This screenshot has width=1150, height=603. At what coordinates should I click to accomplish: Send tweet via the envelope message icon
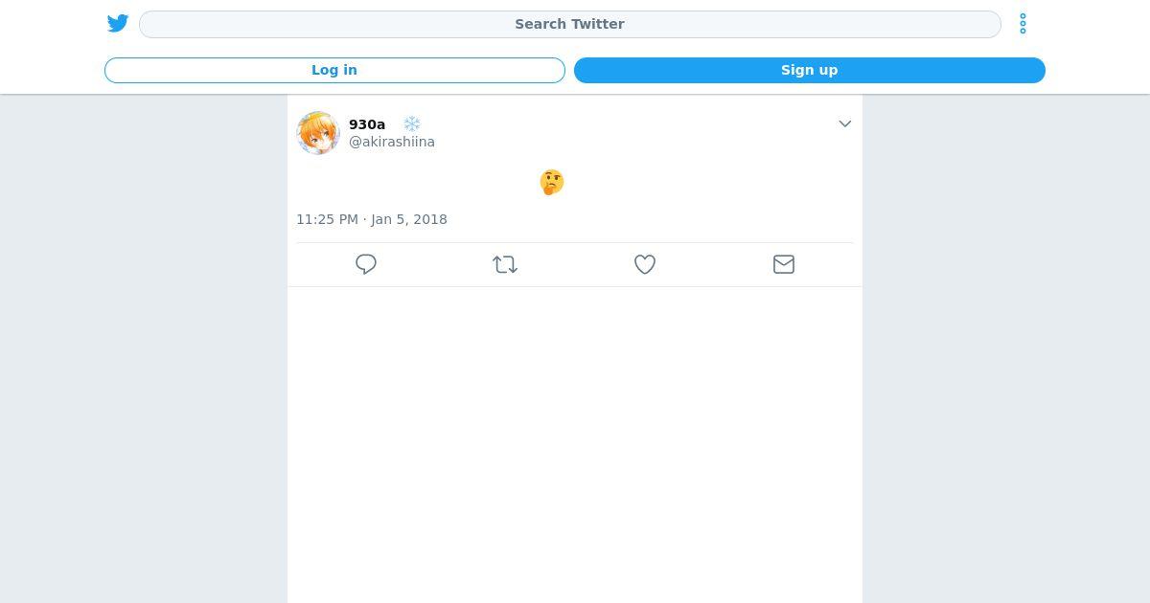(784, 264)
